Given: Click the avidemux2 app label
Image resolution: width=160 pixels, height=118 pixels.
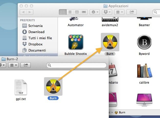Looking at the screenshot, I should click(x=110, y=25).
